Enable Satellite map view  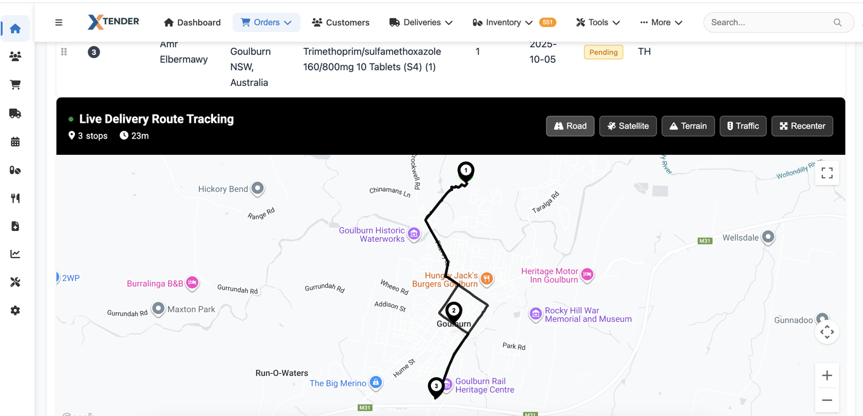pyautogui.click(x=628, y=126)
